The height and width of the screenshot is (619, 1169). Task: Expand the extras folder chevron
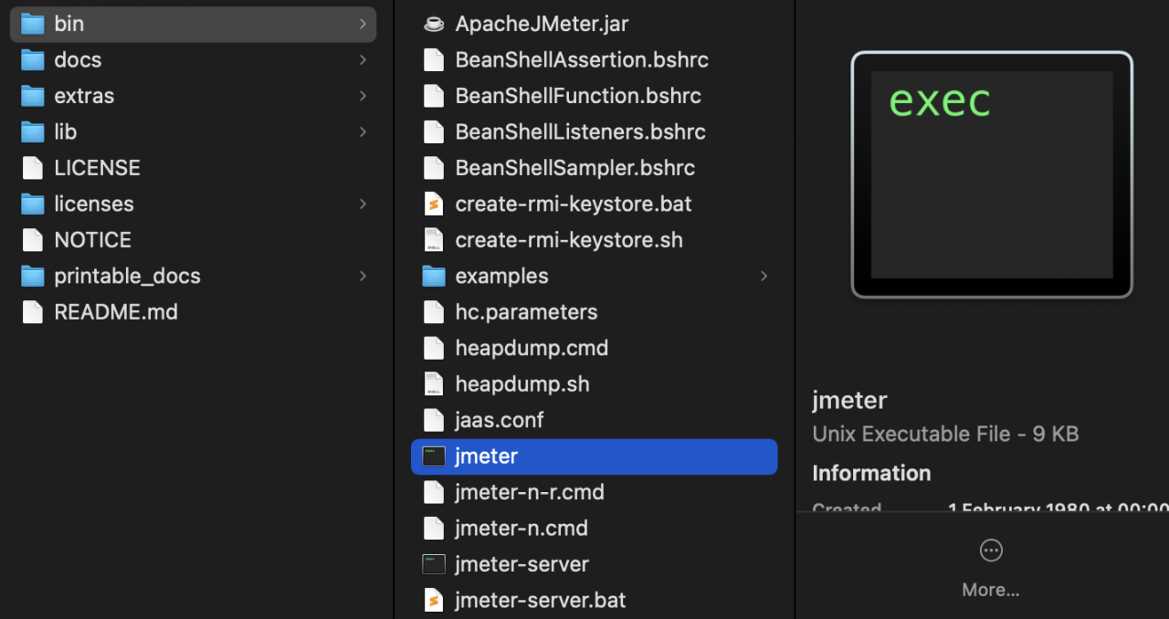point(363,96)
